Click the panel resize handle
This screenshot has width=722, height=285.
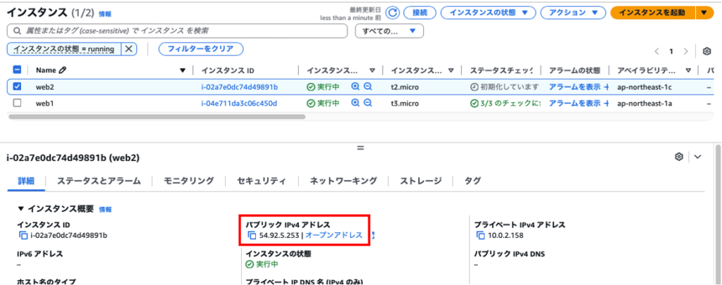point(360,148)
